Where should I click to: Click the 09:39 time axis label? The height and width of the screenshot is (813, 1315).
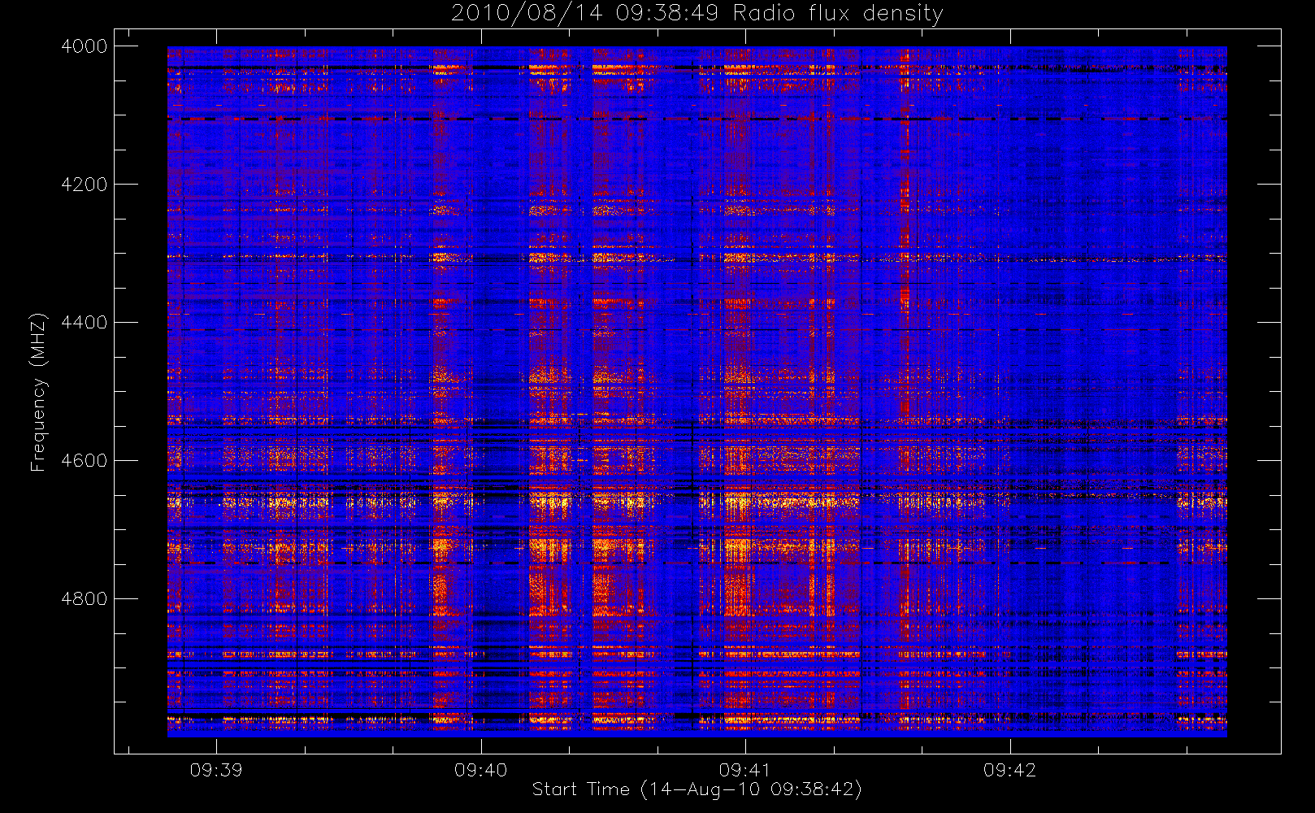216,770
